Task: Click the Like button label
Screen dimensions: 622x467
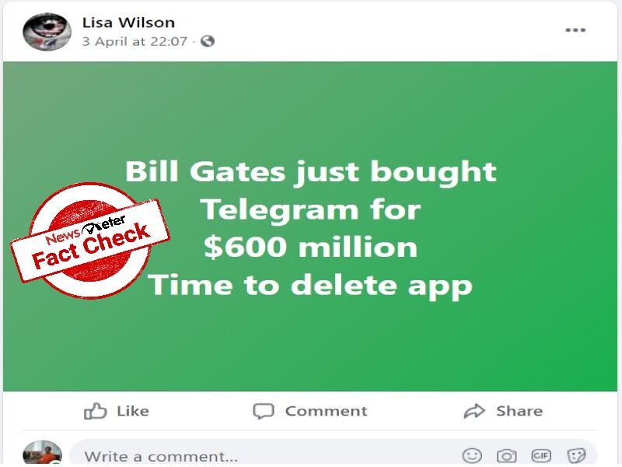Action: [133, 411]
